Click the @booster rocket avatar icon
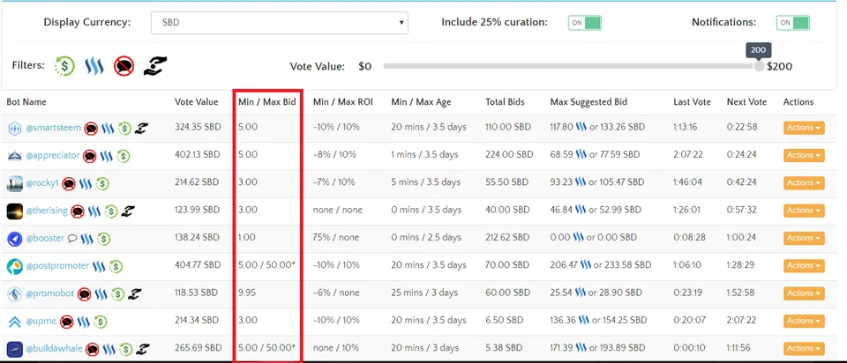This screenshot has height=363, width=847. coord(15,239)
